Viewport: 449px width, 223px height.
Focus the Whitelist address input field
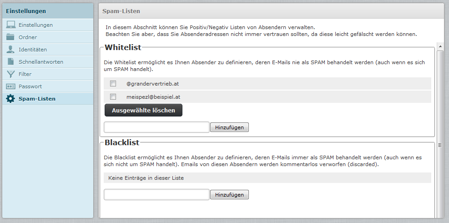click(x=156, y=127)
